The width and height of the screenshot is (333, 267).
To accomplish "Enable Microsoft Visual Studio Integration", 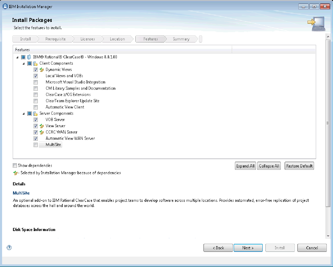I will pos(36,82).
